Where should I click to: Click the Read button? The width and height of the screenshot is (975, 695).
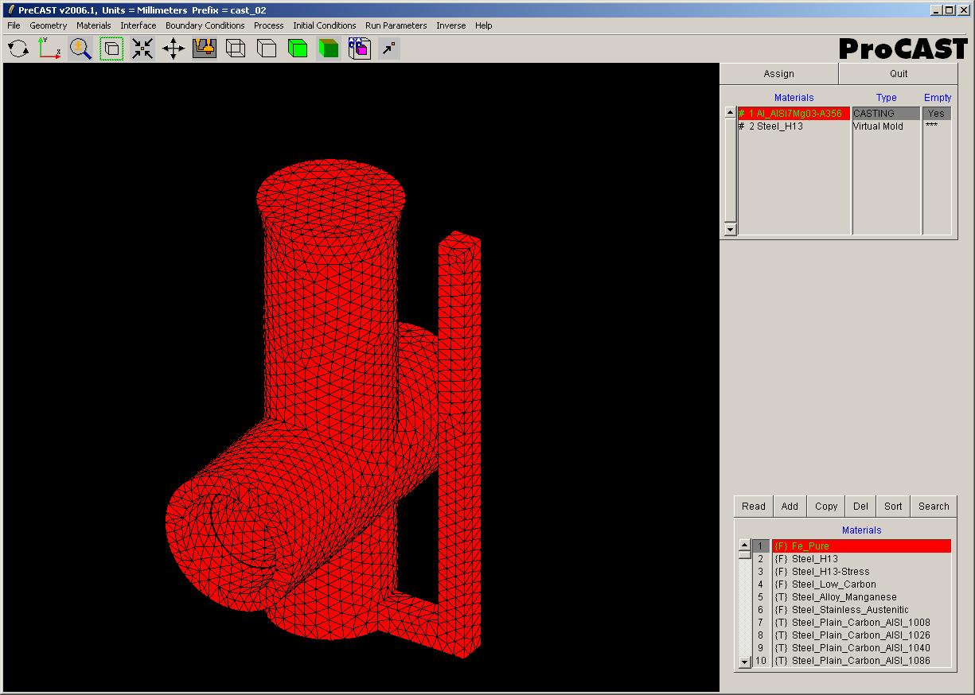754,507
